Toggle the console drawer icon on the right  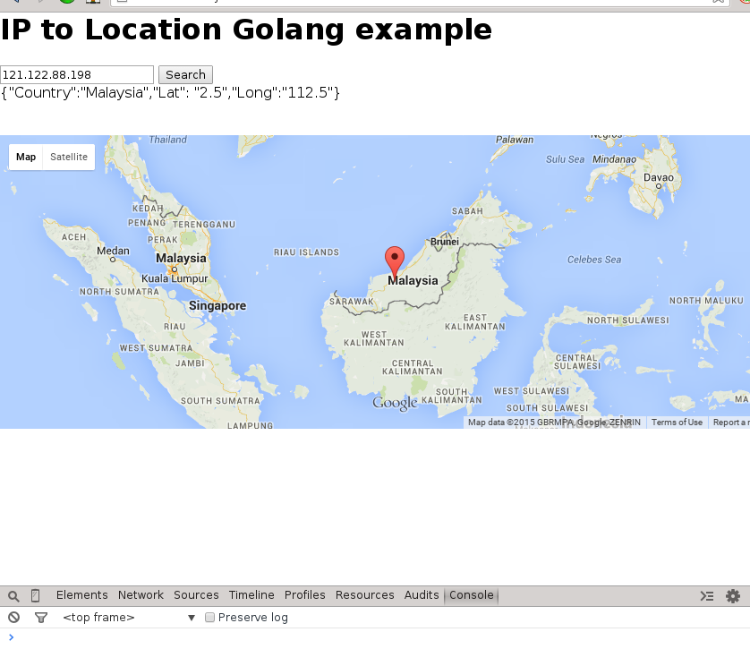pyautogui.click(x=706, y=595)
